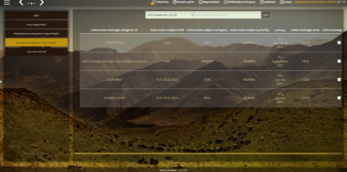Open messages icon with badge 2
The height and width of the screenshot is (172, 347).
[154, 2]
